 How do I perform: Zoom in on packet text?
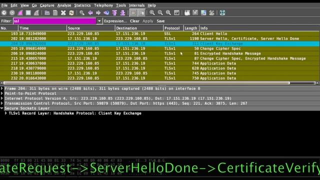pyautogui.click(x=152, y=13)
